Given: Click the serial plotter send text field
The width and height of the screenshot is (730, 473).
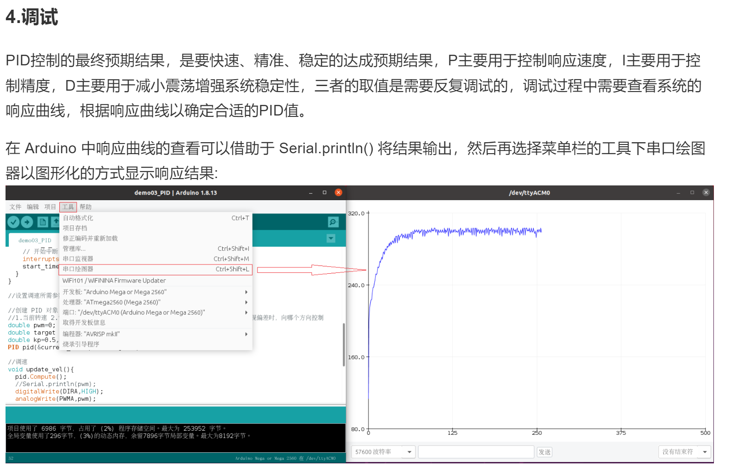Looking at the screenshot, I should click(476, 452).
